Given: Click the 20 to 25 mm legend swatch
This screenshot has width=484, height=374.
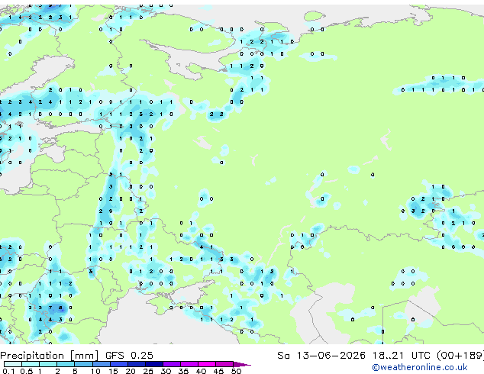Looking at the screenshot, I should (137, 364).
